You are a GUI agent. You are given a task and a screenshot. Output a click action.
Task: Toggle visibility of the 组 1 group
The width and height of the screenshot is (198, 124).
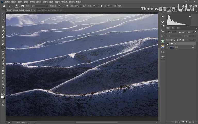[x=167, y=44]
